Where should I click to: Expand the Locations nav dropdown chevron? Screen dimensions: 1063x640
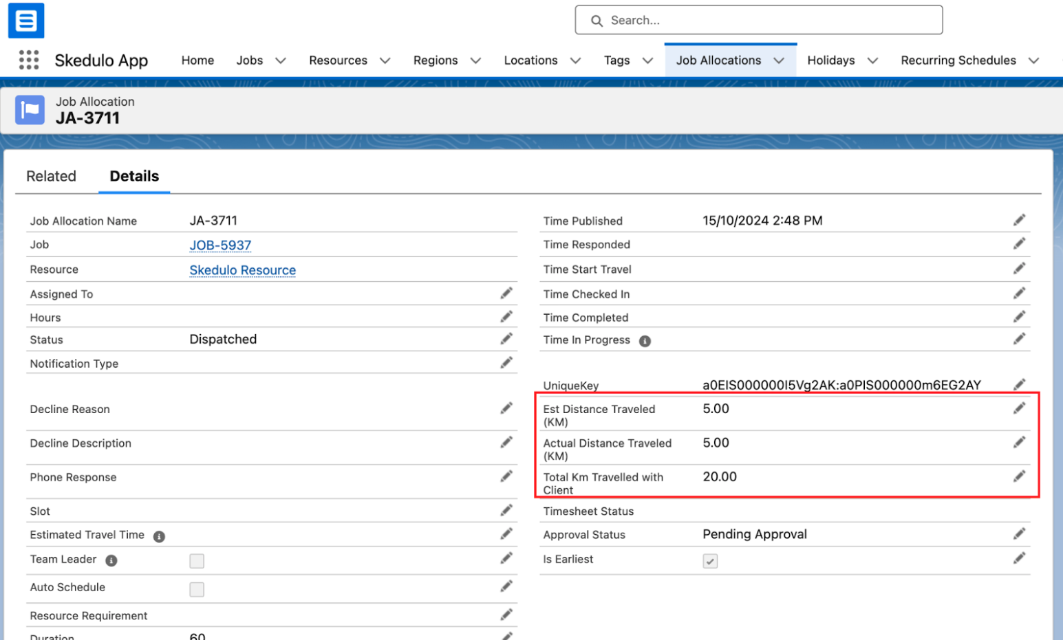576,60
